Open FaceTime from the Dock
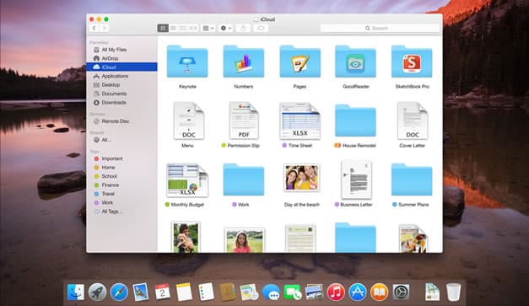 (x=293, y=293)
